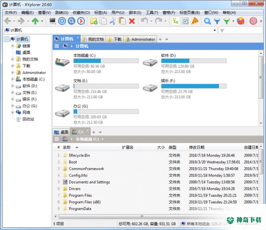266x230 pixels.
Task: Click the pie chart toolbar icon
Action: click(x=241, y=21)
